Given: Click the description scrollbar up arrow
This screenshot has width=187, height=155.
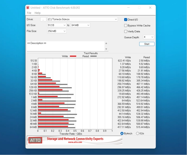Looking at the screenshot, I should [x=106, y=43].
